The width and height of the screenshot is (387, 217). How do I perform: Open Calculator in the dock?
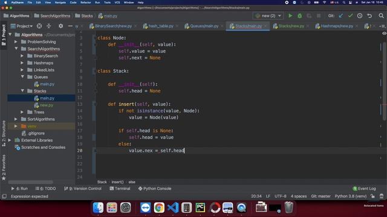(x=187, y=207)
